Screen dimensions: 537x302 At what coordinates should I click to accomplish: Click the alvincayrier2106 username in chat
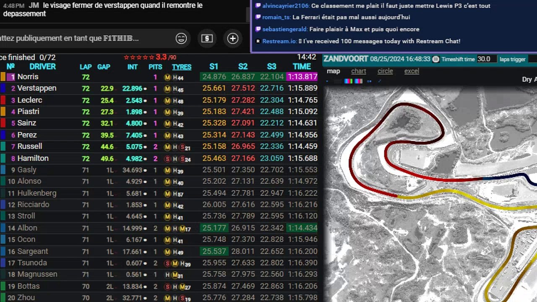click(x=286, y=6)
